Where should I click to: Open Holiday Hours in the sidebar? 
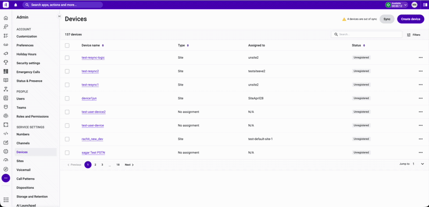coord(26,54)
